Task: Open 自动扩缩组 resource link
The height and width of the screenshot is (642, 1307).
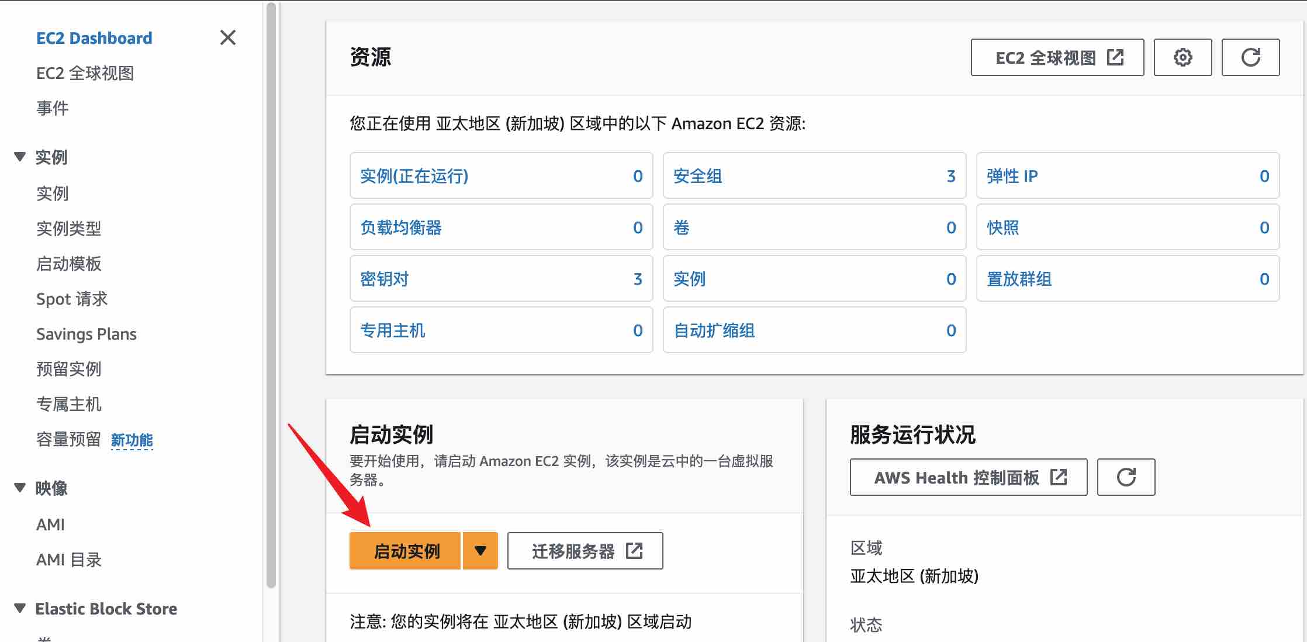Action: point(714,330)
